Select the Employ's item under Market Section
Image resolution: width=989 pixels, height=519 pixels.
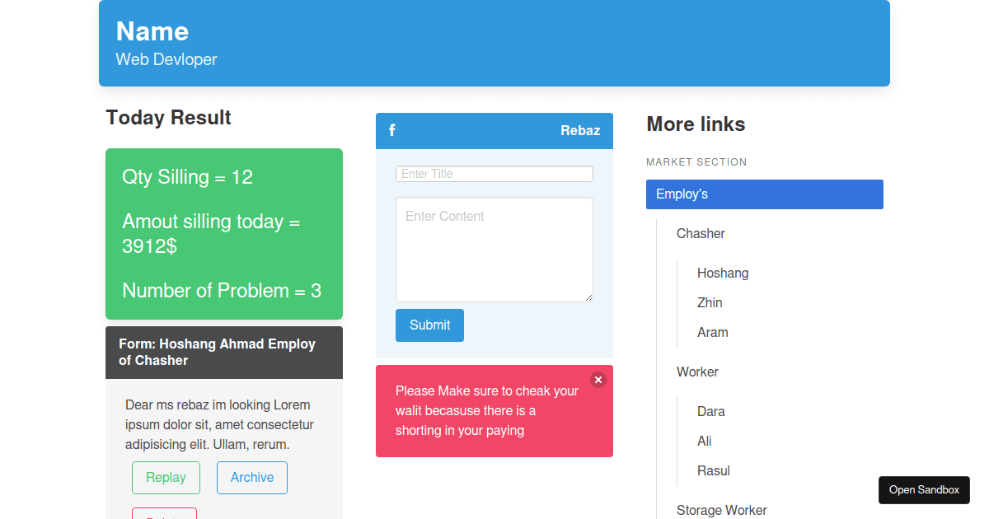click(764, 194)
